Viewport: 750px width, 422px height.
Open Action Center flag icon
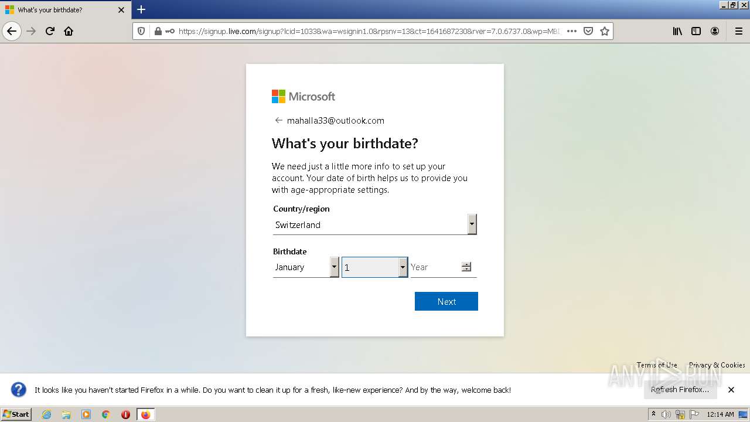point(694,414)
